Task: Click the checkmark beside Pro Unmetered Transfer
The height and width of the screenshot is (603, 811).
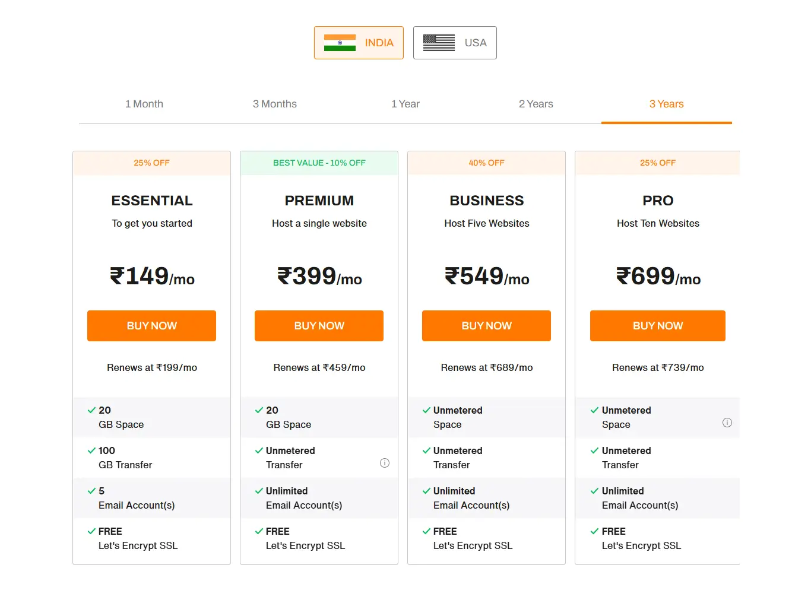Action: pos(594,450)
